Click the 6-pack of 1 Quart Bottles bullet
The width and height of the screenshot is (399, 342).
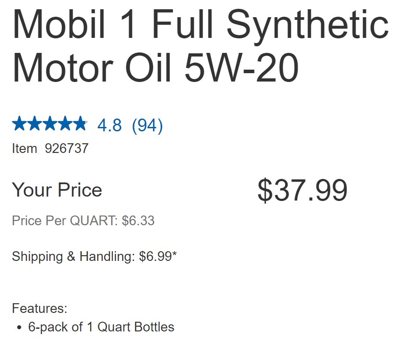click(x=101, y=327)
